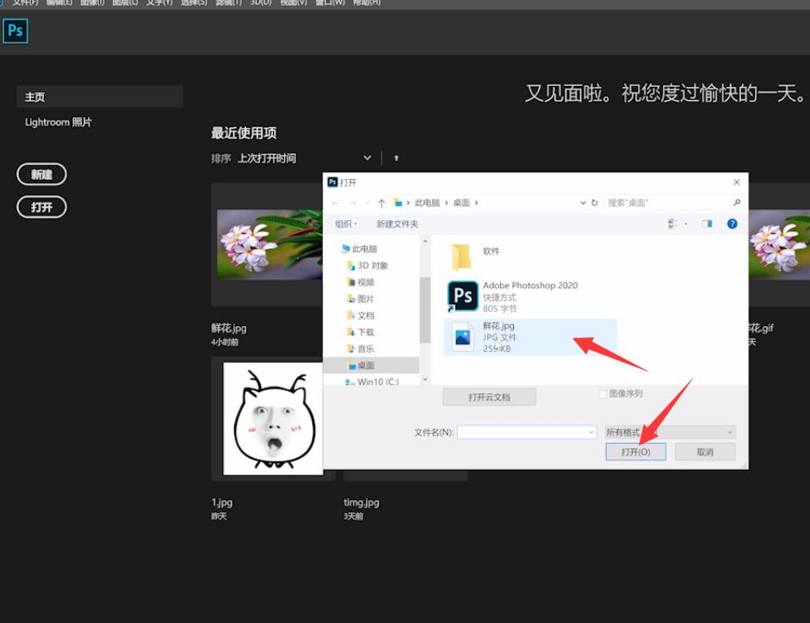Click 此电脑 in the address breadcrumb
Screen dimensions: 810x623
point(427,203)
